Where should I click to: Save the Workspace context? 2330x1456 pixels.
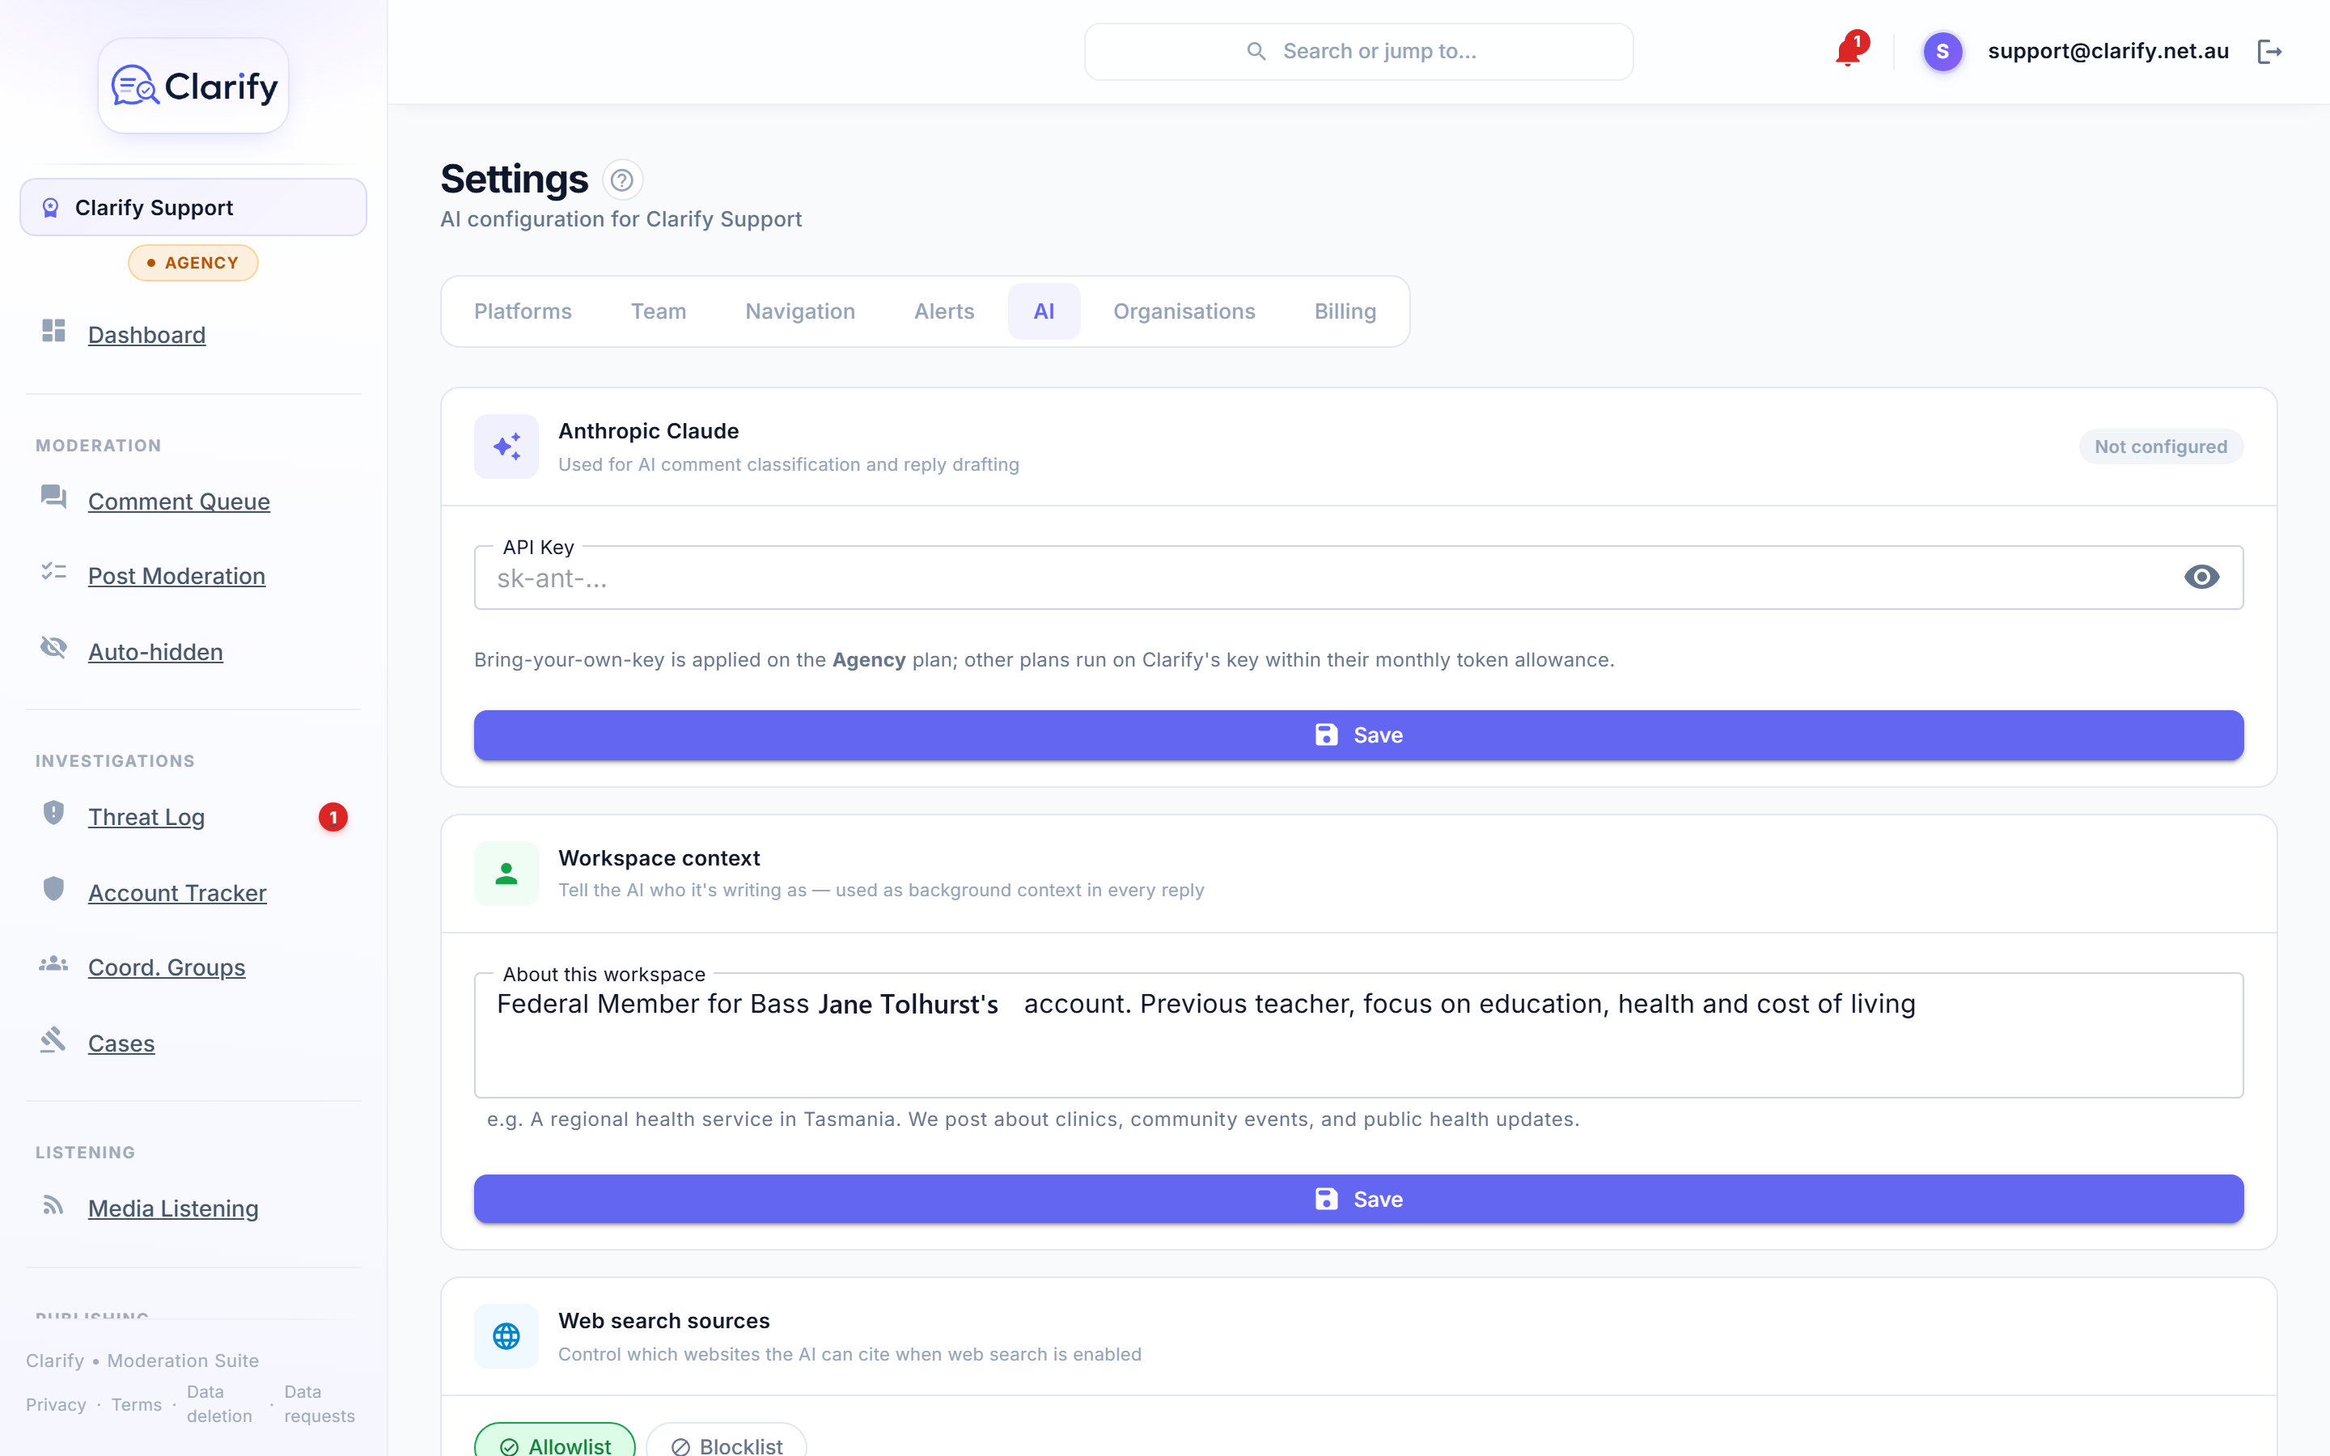1358,1200
